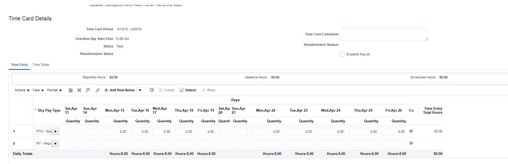Image resolution: width=508 pixels, height=164 pixels.
Task: Click the Mon,Apr 15 column header
Action: 115,111
